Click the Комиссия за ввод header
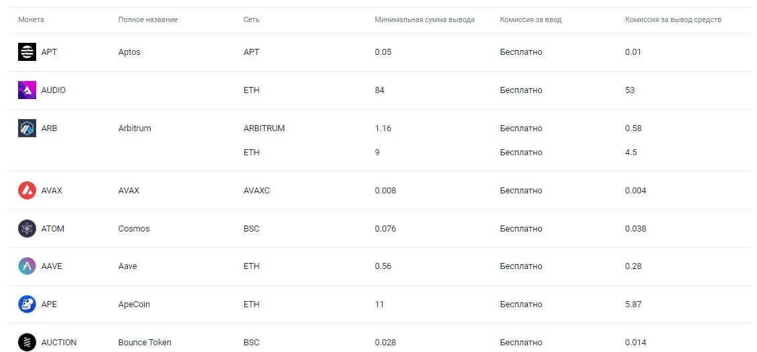The height and width of the screenshot is (352, 757). 531,19
